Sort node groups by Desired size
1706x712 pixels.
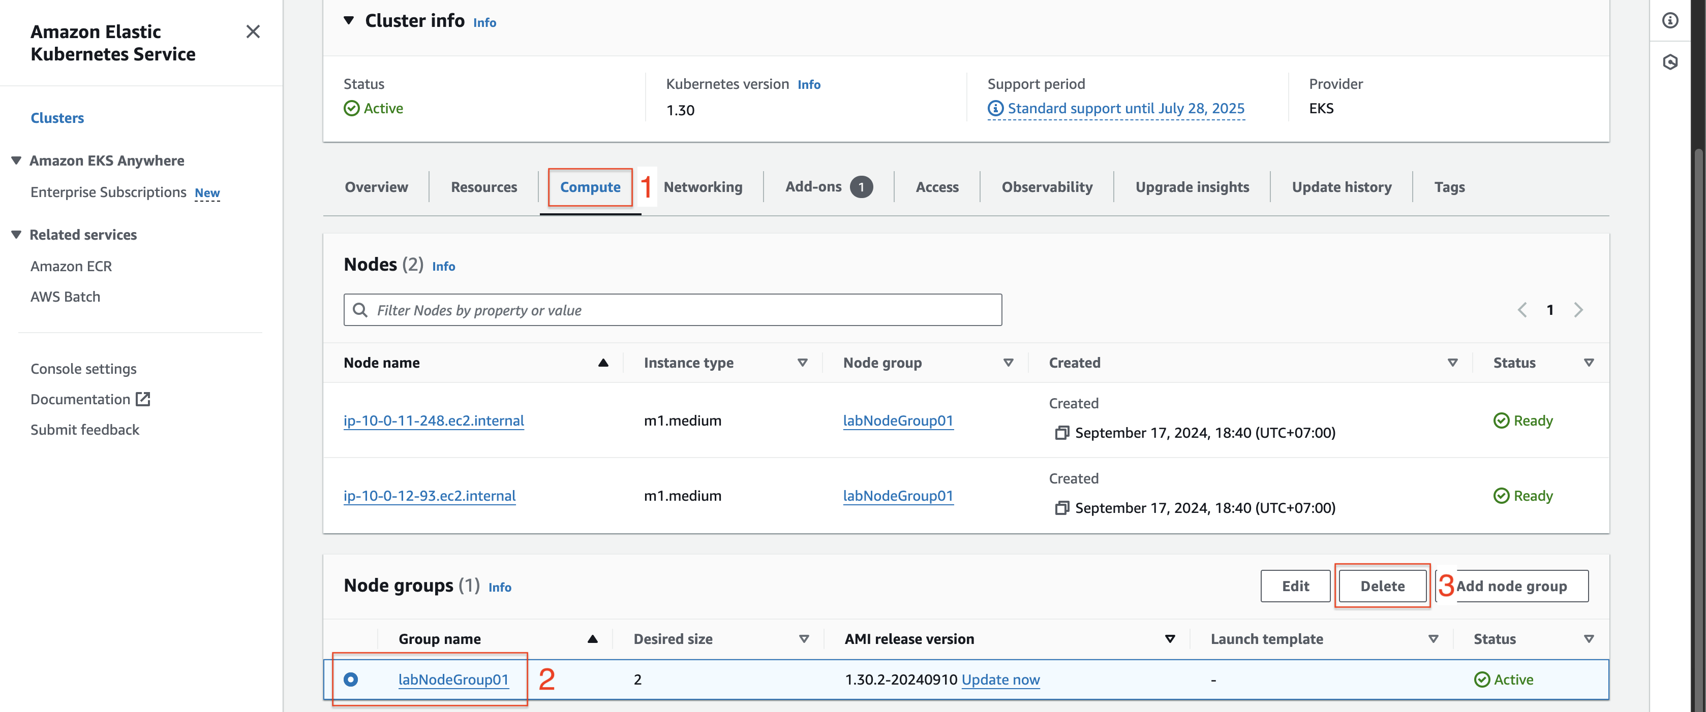804,639
